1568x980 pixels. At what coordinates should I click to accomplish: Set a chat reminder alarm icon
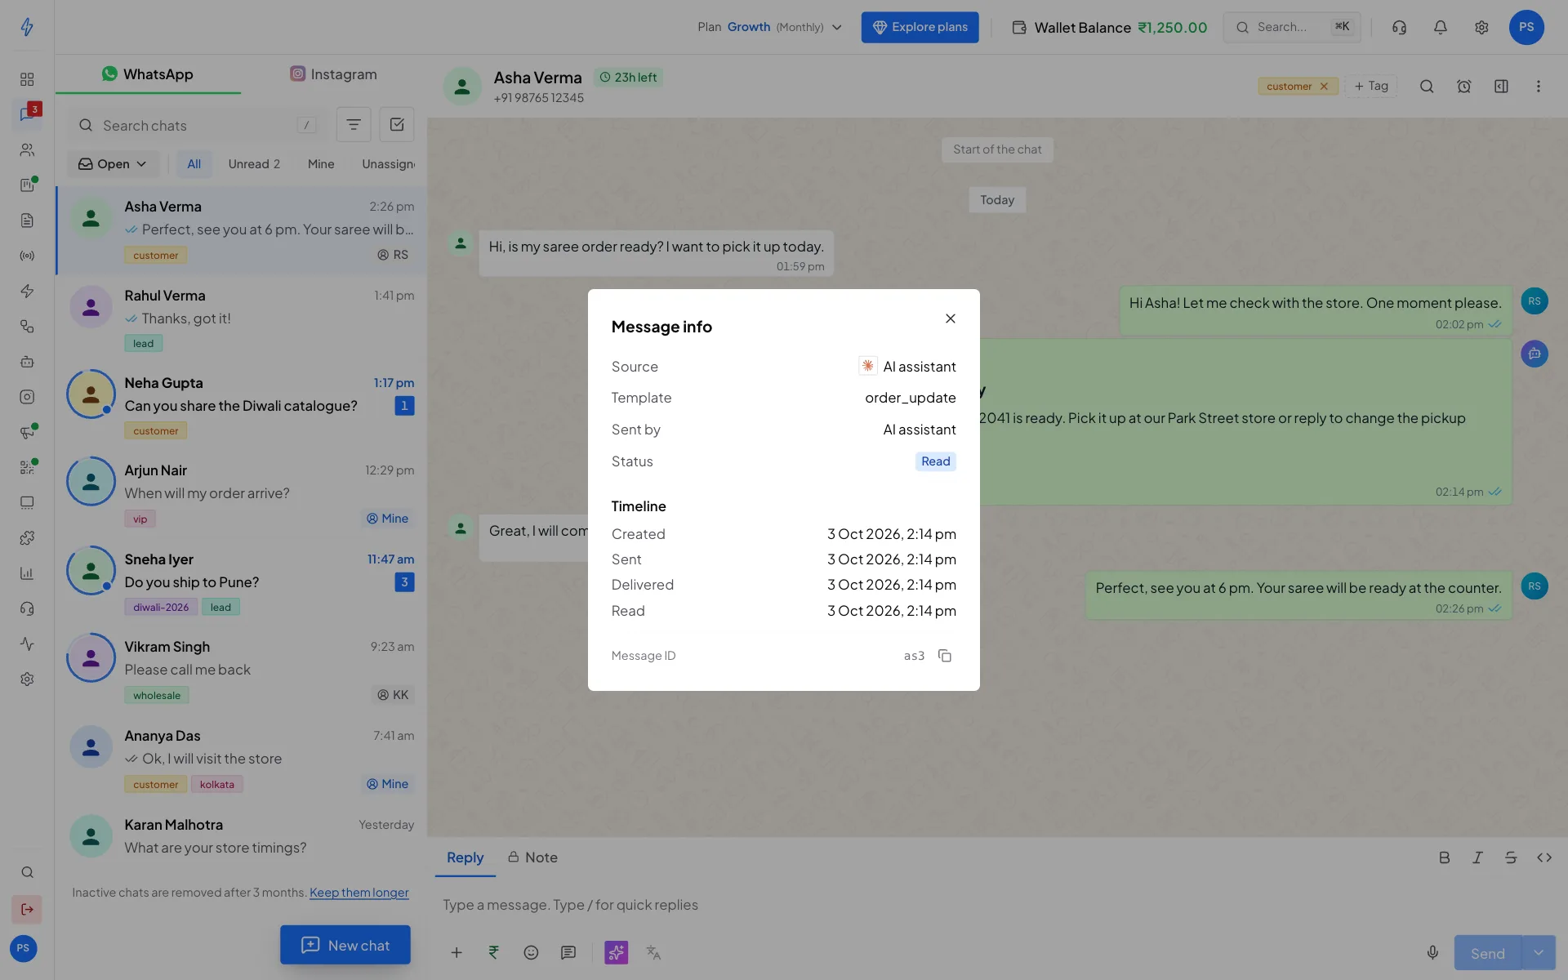[x=1464, y=87]
